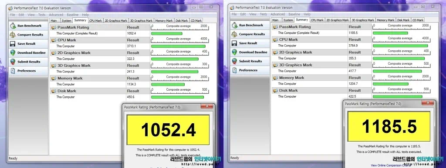Click Submit Results globe icon in right window
Image resolution: width=446 pixels, height=168 pixels.
[234, 61]
